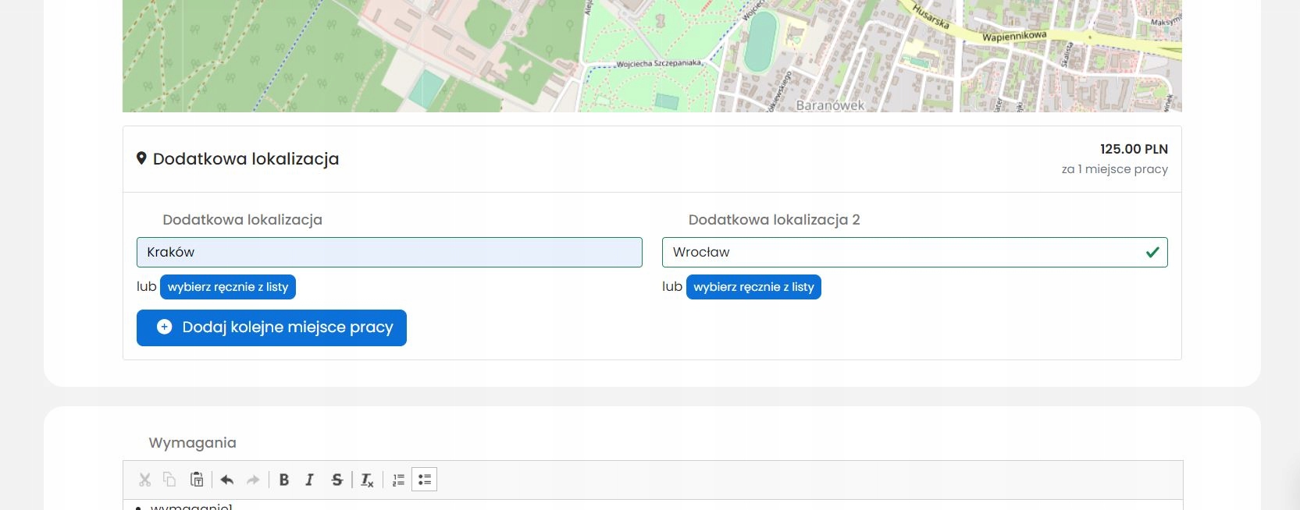Screen dimensions: 1300x510
Task: Toggle bulleted list button
Action: [424, 480]
